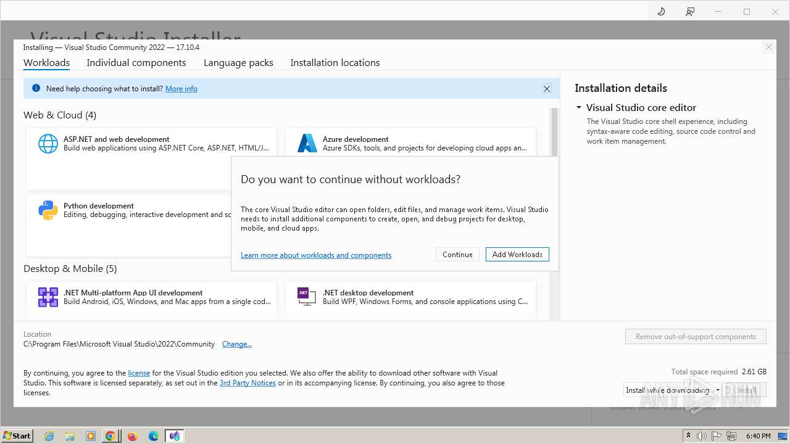The image size is (790, 444).
Task: Click the 6:40 PM taskbar clock
Action: click(758, 436)
